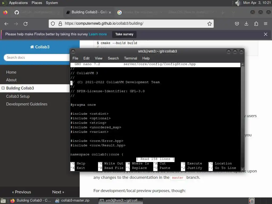Click the '#pragma once' line in nano
This screenshot has height=204, width=272.
click(x=83, y=105)
